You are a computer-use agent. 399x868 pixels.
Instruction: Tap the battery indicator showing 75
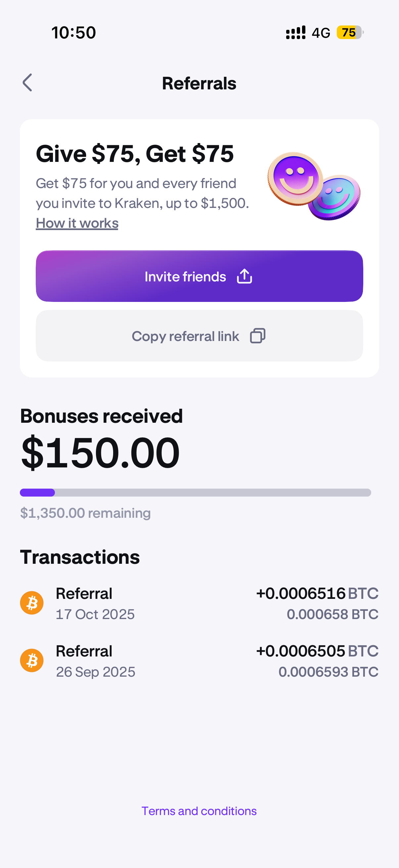[349, 33]
